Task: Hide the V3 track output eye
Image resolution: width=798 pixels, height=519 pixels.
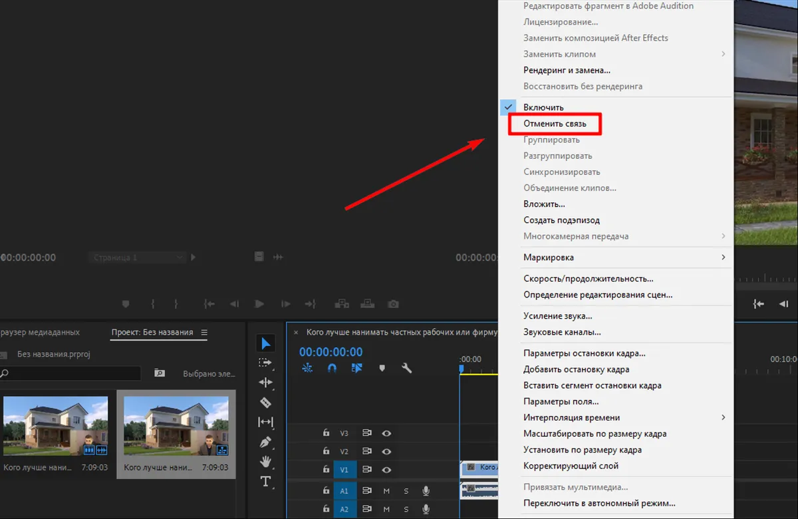Action: (x=386, y=433)
